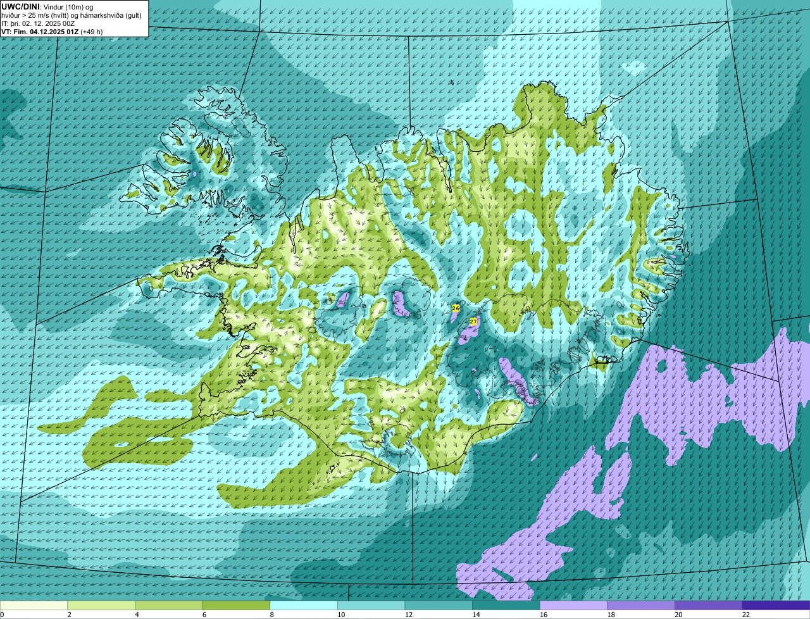The width and height of the screenshot is (810, 619).
Task: Click the yellow gust label 26
Action: pos(456,308)
